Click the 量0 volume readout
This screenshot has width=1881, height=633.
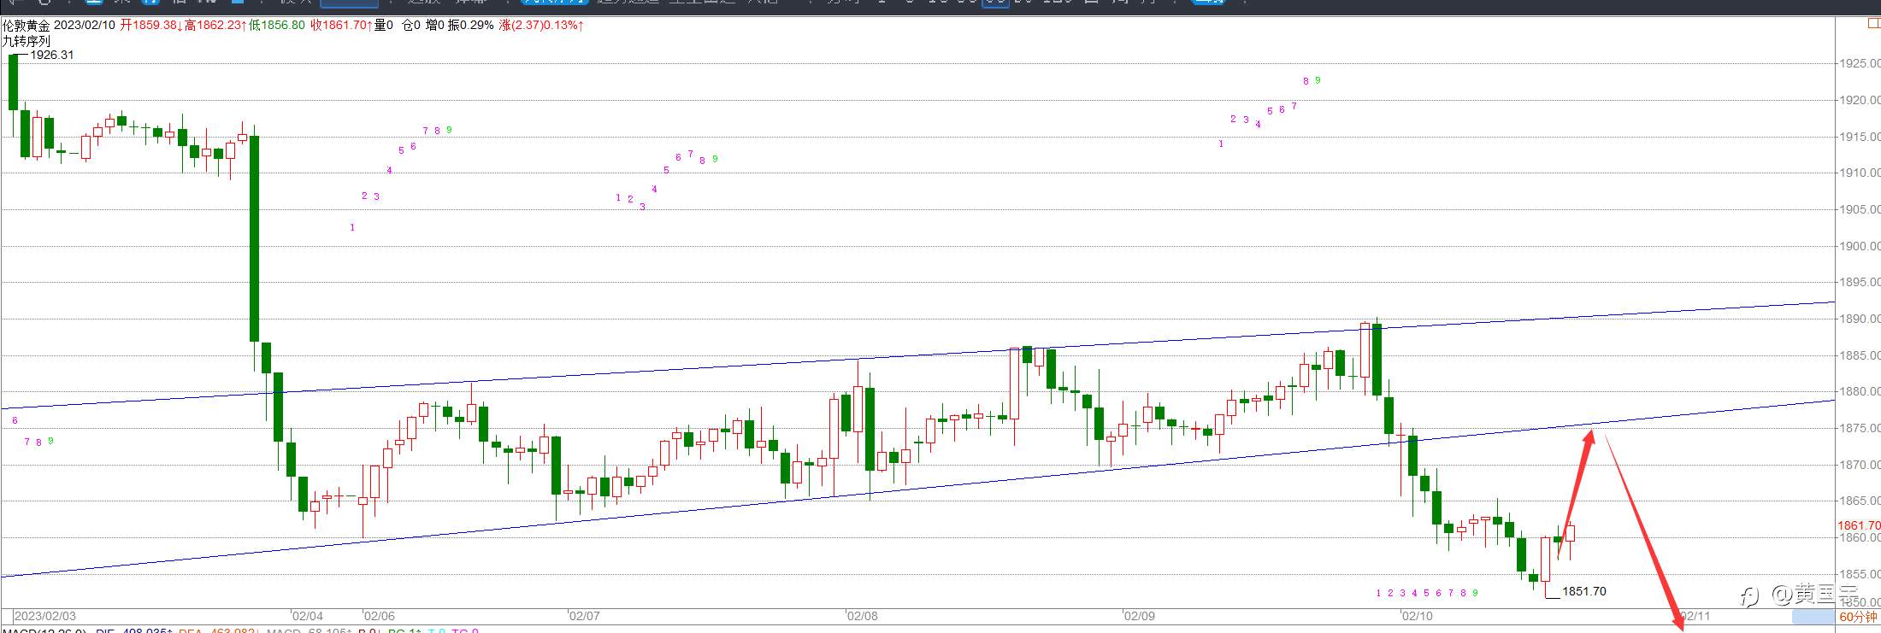pos(384,26)
